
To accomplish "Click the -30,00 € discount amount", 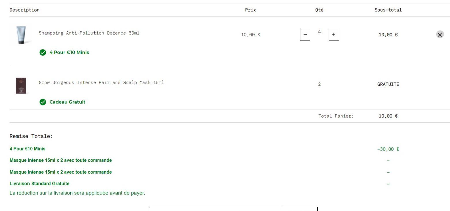I will (x=388, y=149).
